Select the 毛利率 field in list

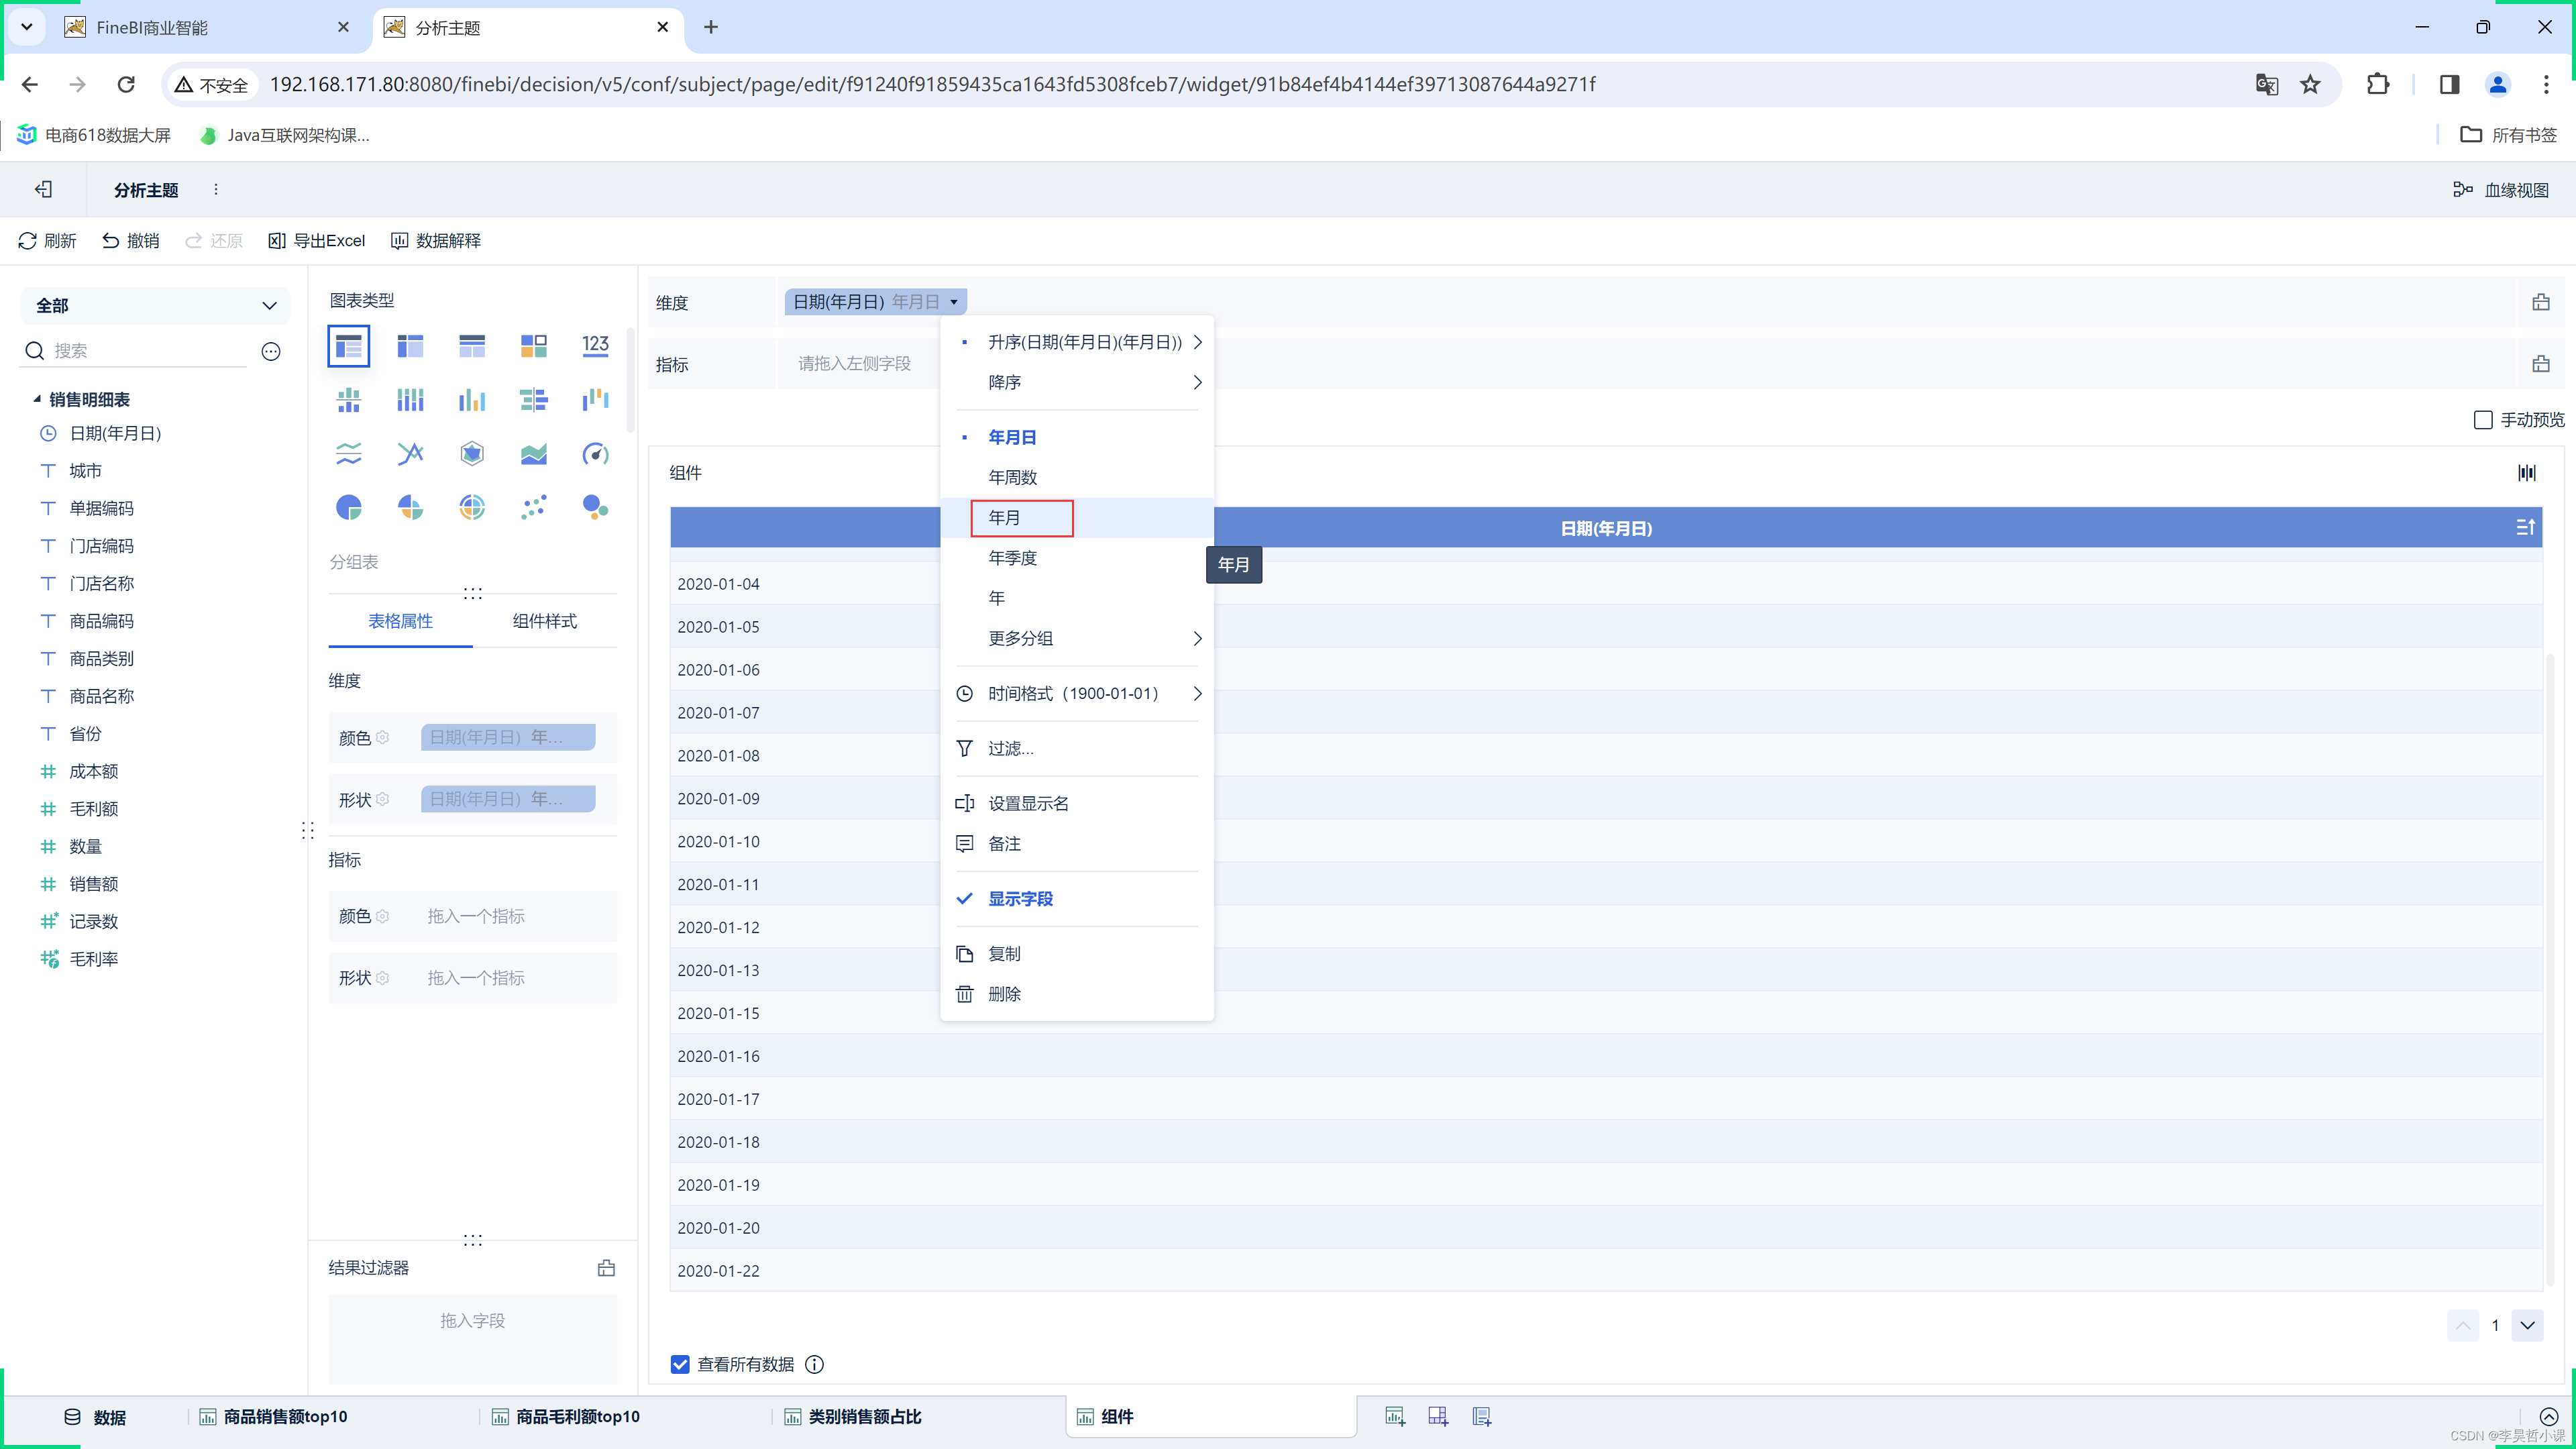tap(94, 959)
